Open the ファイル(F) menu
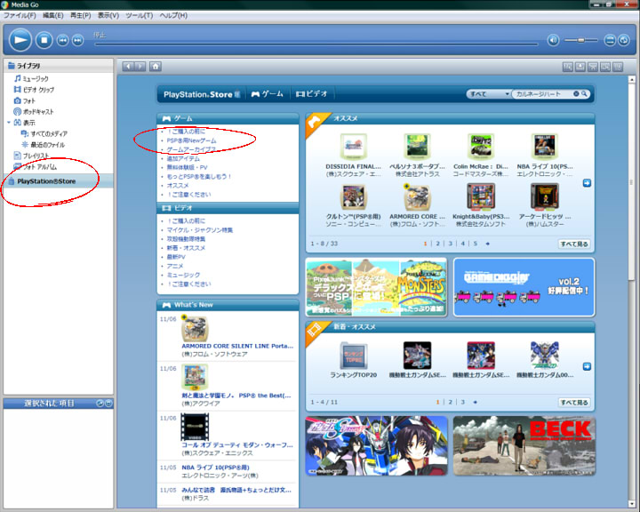Screen dimensions: 640x512 pos(20,15)
